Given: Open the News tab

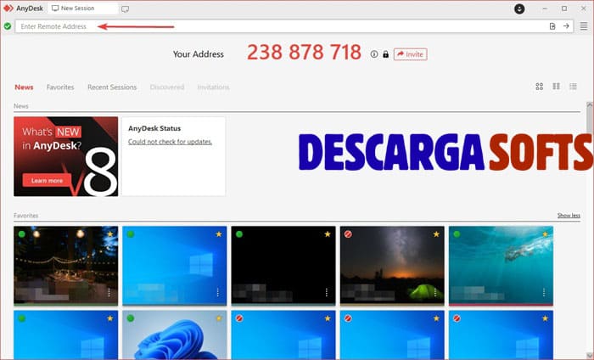Looking at the screenshot, I should pos(24,87).
